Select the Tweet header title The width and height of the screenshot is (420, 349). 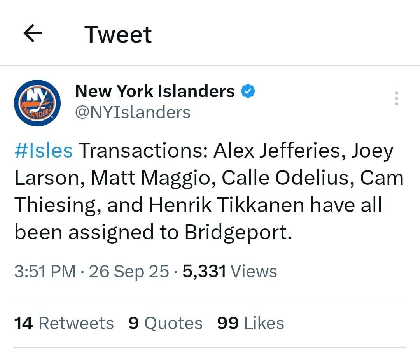[118, 34]
